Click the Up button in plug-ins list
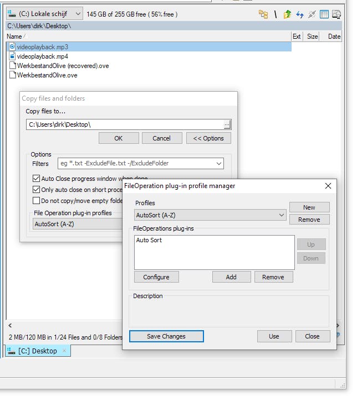Screen dimensions: 362x396 click(x=311, y=244)
